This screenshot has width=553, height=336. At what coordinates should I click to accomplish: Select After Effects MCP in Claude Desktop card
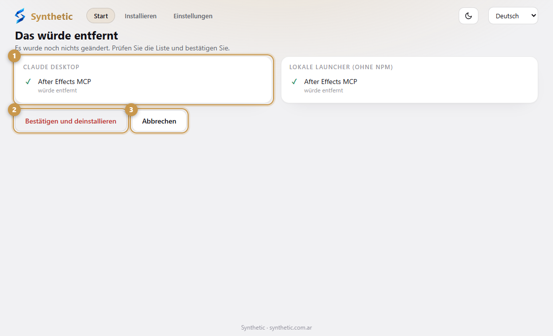65,82
